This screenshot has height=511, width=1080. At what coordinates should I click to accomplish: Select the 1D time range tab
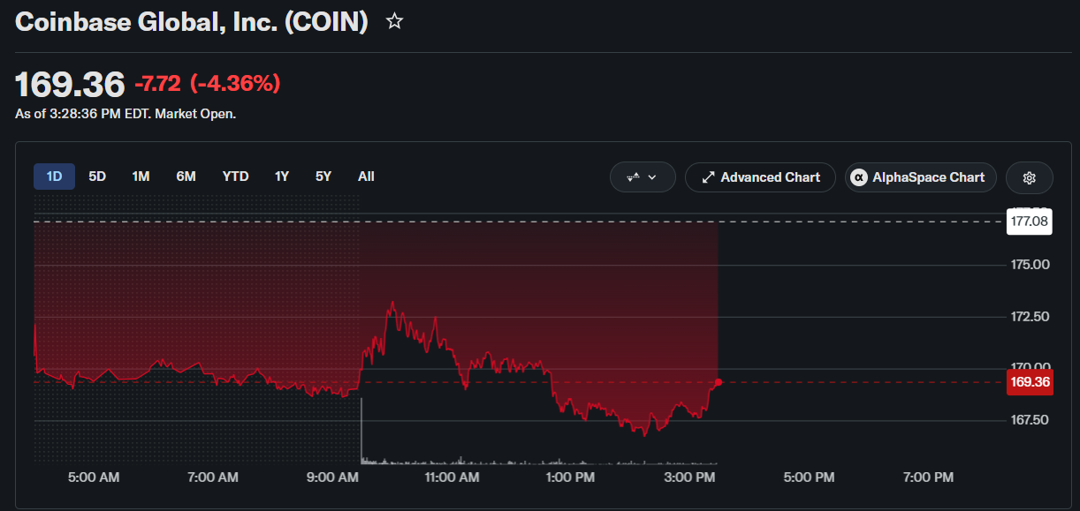click(54, 177)
